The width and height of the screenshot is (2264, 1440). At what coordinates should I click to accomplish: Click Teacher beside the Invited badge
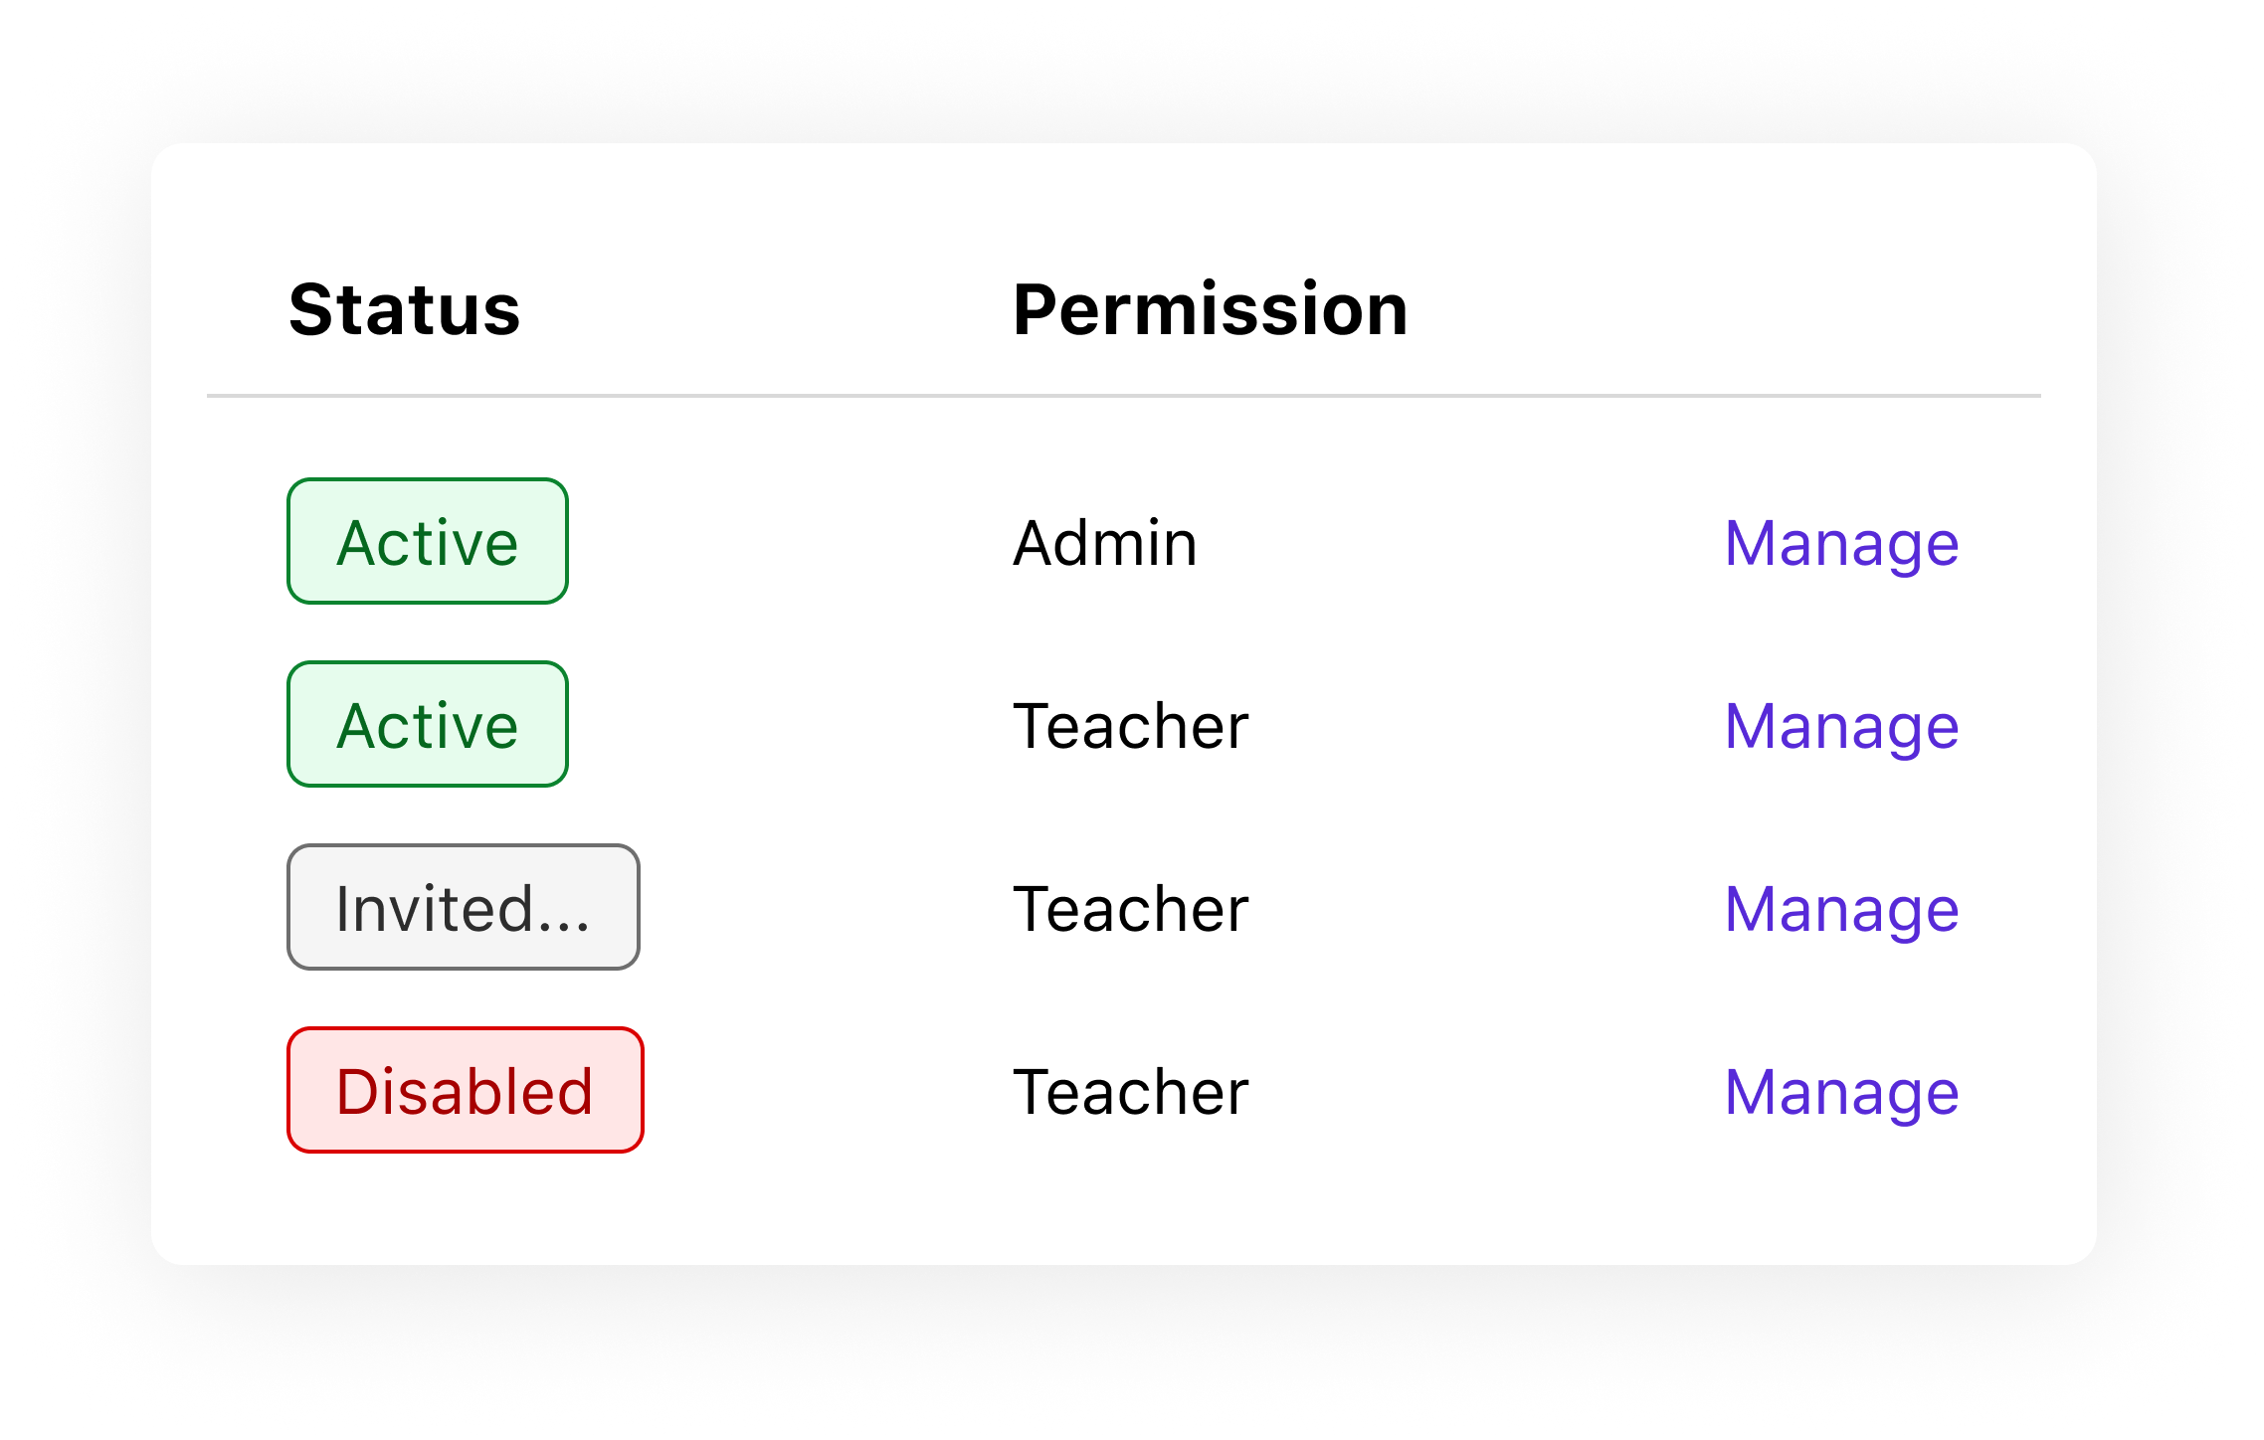1129,907
